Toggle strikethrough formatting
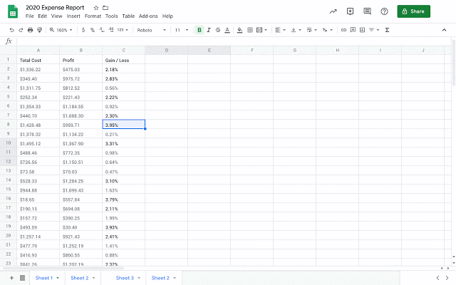 [218, 30]
